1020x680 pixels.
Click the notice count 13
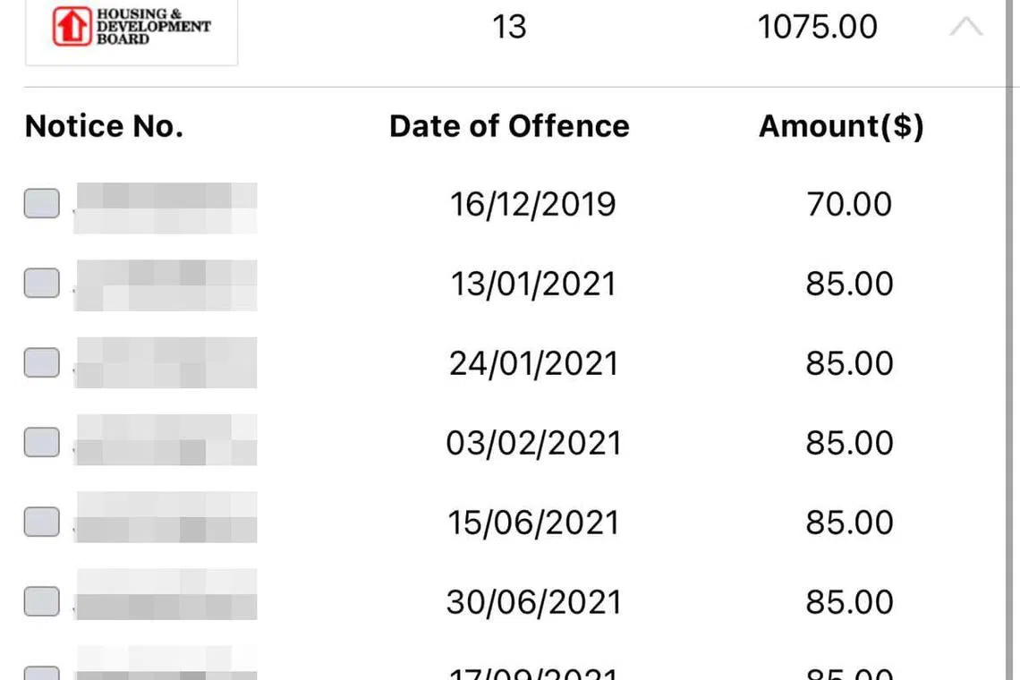[509, 27]
